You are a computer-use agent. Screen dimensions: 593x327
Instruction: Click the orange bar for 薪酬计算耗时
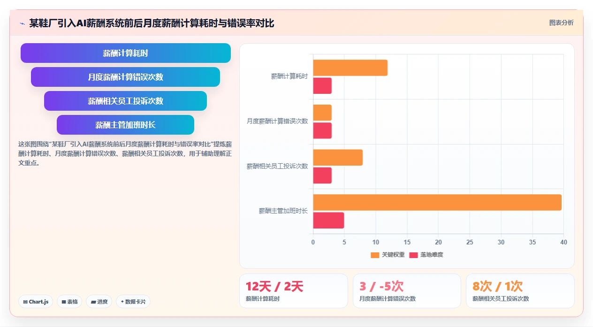pos(350,68)
